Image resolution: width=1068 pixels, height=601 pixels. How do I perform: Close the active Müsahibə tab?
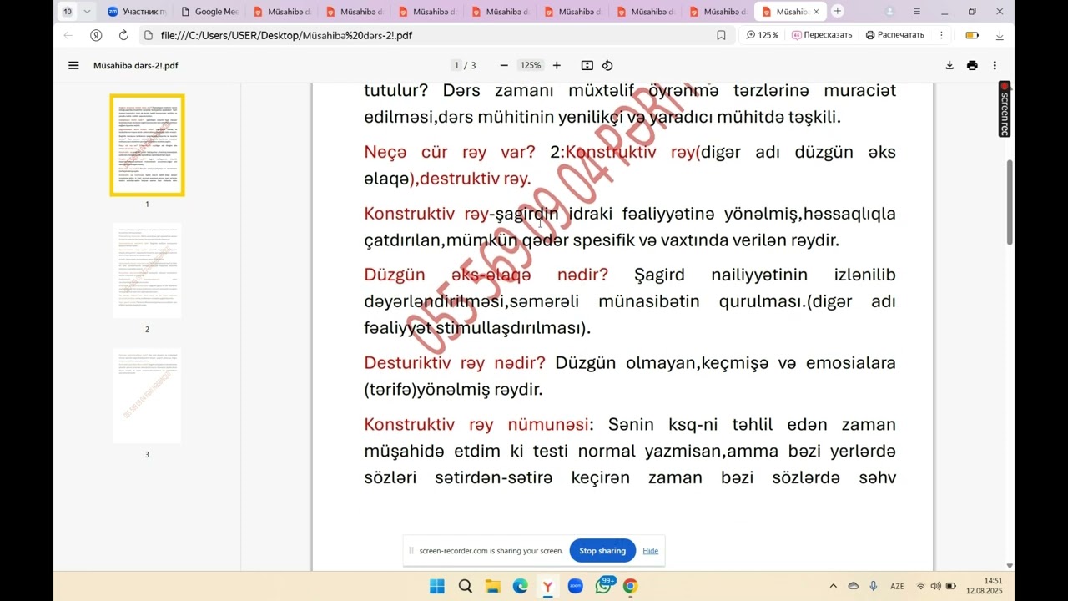pos(816,12)
